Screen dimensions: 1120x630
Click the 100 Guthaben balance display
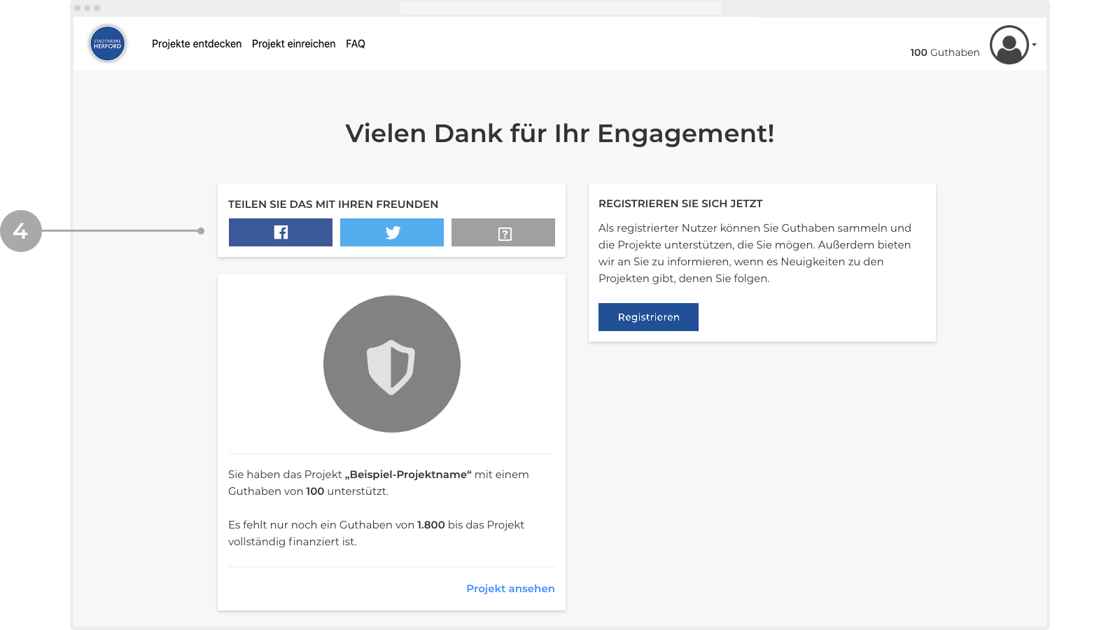(944, 52)
